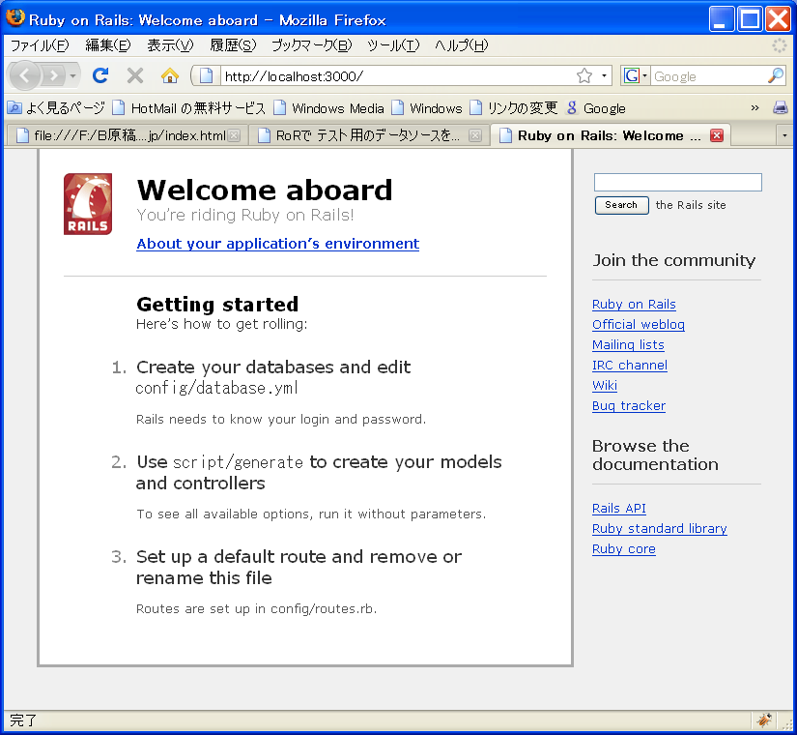Show more bookmarks with the chevron
Image resolution: width=797 pixels, height=735 pixels.
click(x=754, y=107)
